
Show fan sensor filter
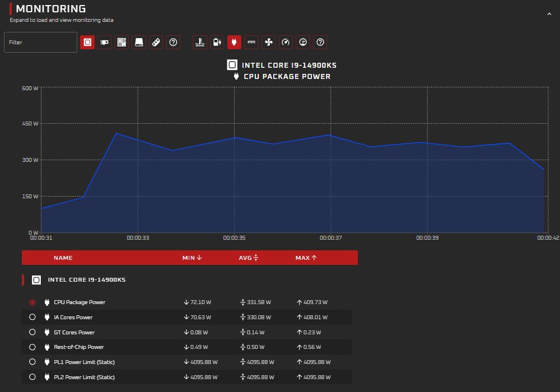point(269,42)
